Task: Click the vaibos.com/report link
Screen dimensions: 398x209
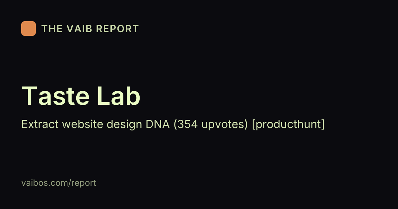Action: [59, 183]
